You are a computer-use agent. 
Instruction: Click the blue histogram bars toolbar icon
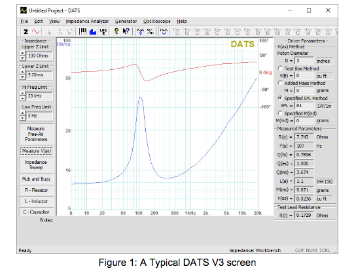click(93, 31)
